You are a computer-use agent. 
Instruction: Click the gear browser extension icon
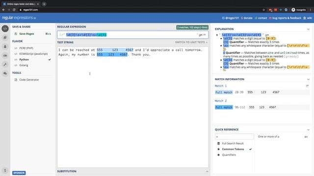286,10
